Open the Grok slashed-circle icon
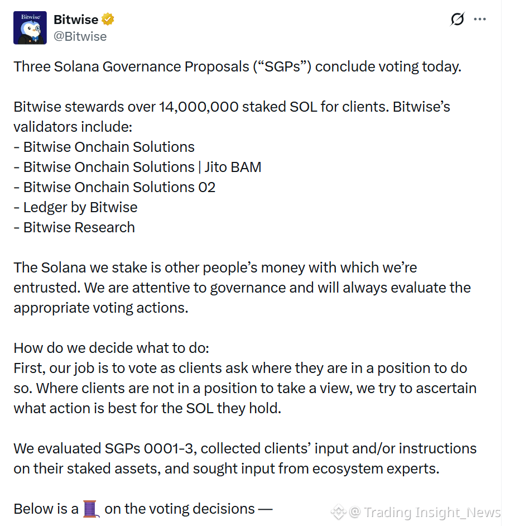 [x=457, y=19]
